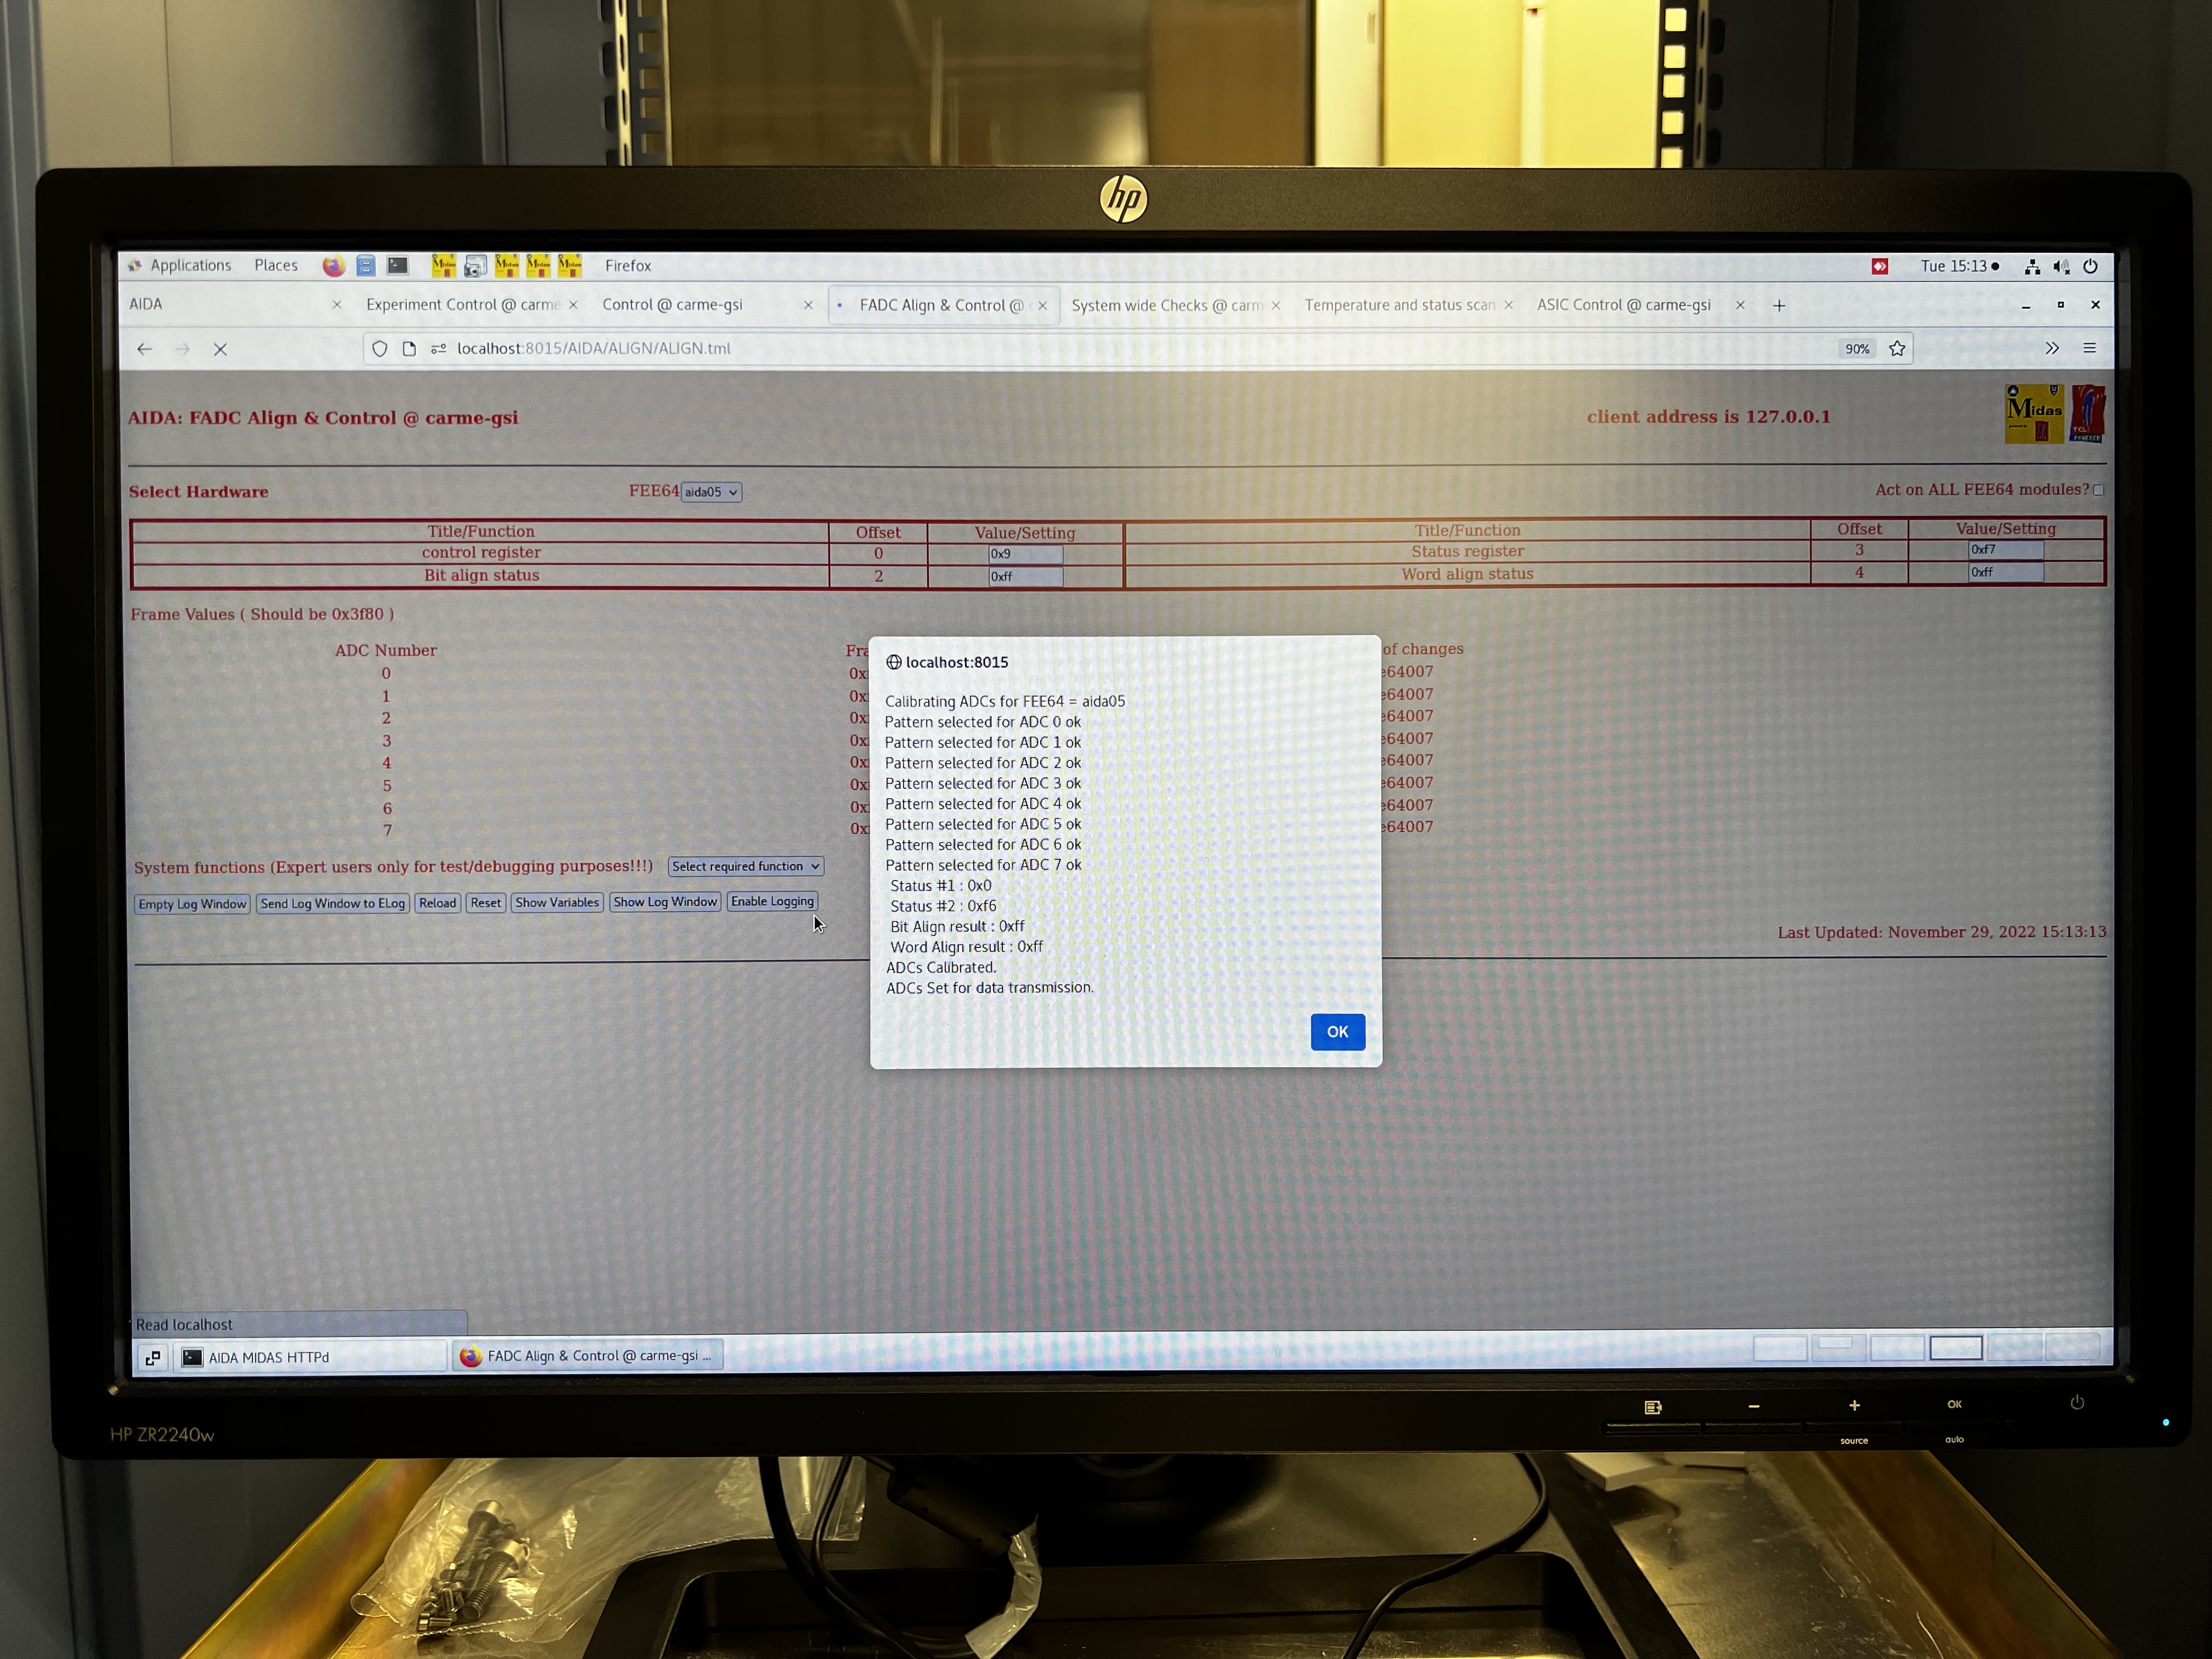This screenshot has width=2212, height=1659.
Task: Click the stop loading X button
Action: click(x=221, y=349)
